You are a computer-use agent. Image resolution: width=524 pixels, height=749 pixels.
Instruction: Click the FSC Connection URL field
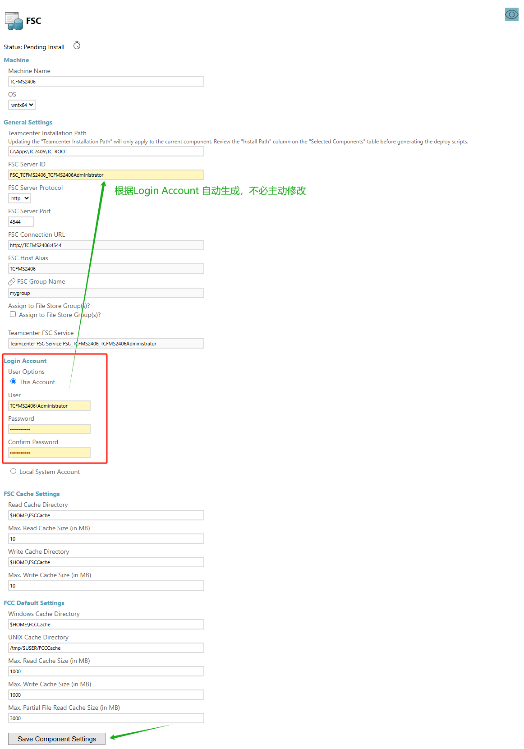(106, 245)
